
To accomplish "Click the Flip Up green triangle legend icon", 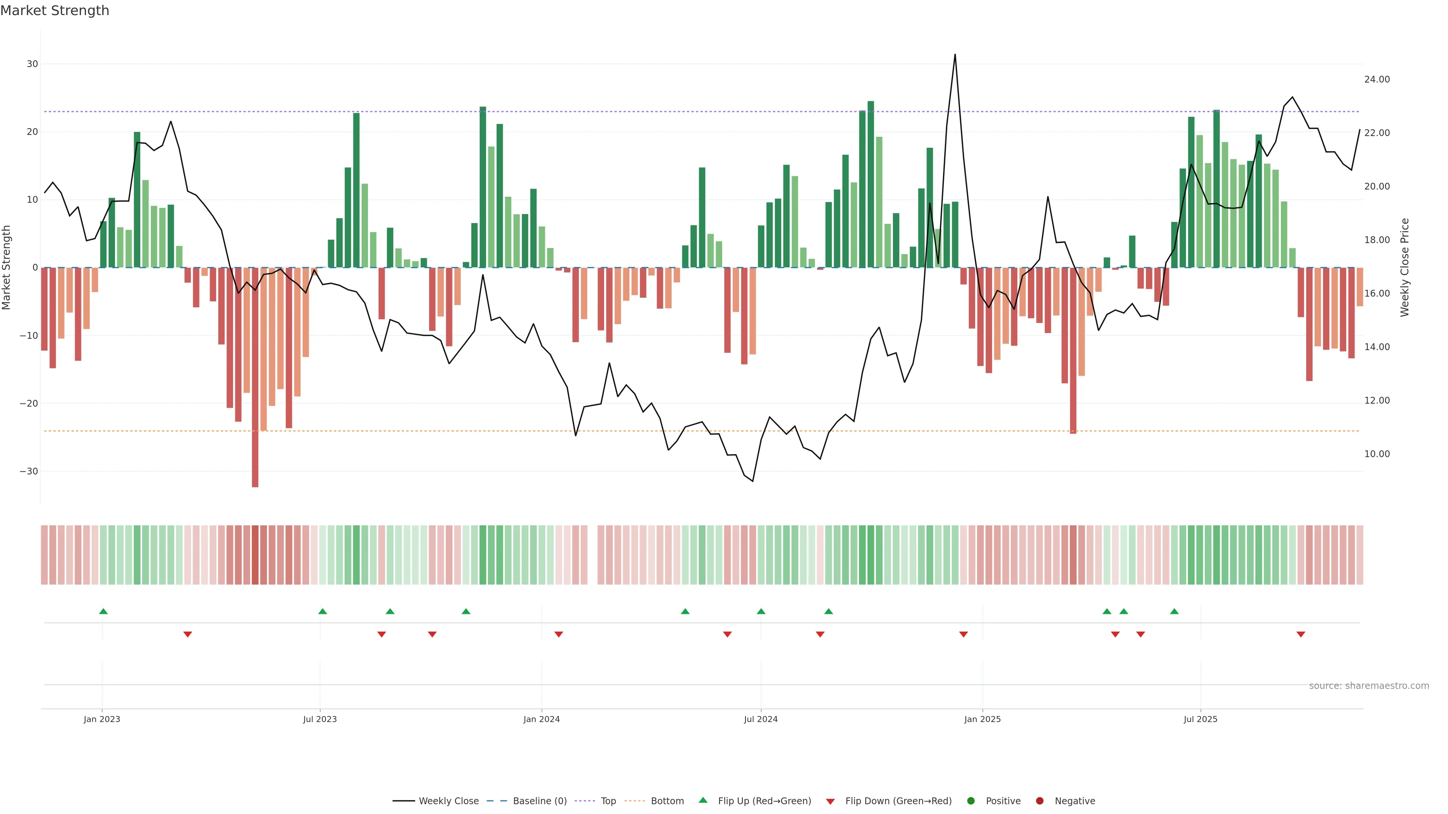I will [x=703, y=800].
